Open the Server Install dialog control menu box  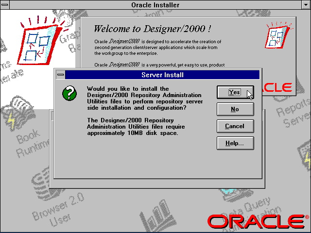60,75
